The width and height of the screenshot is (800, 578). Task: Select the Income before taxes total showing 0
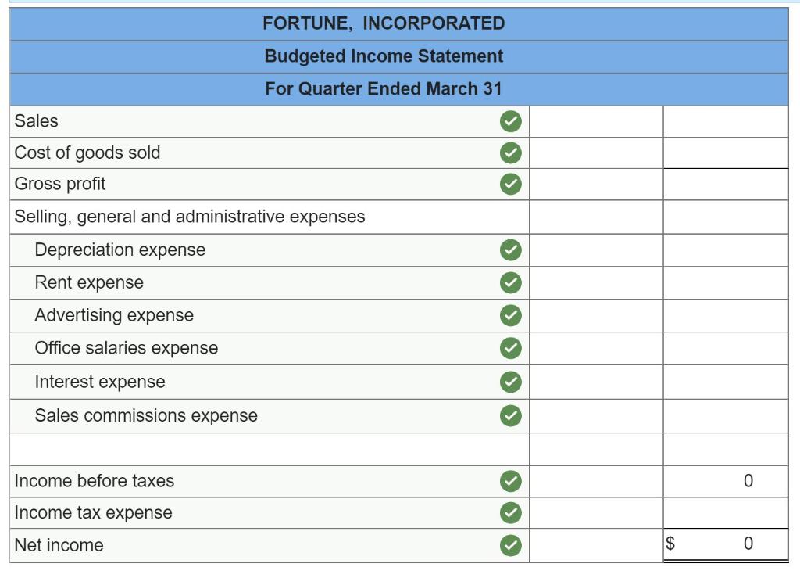(x=727, y=481)
